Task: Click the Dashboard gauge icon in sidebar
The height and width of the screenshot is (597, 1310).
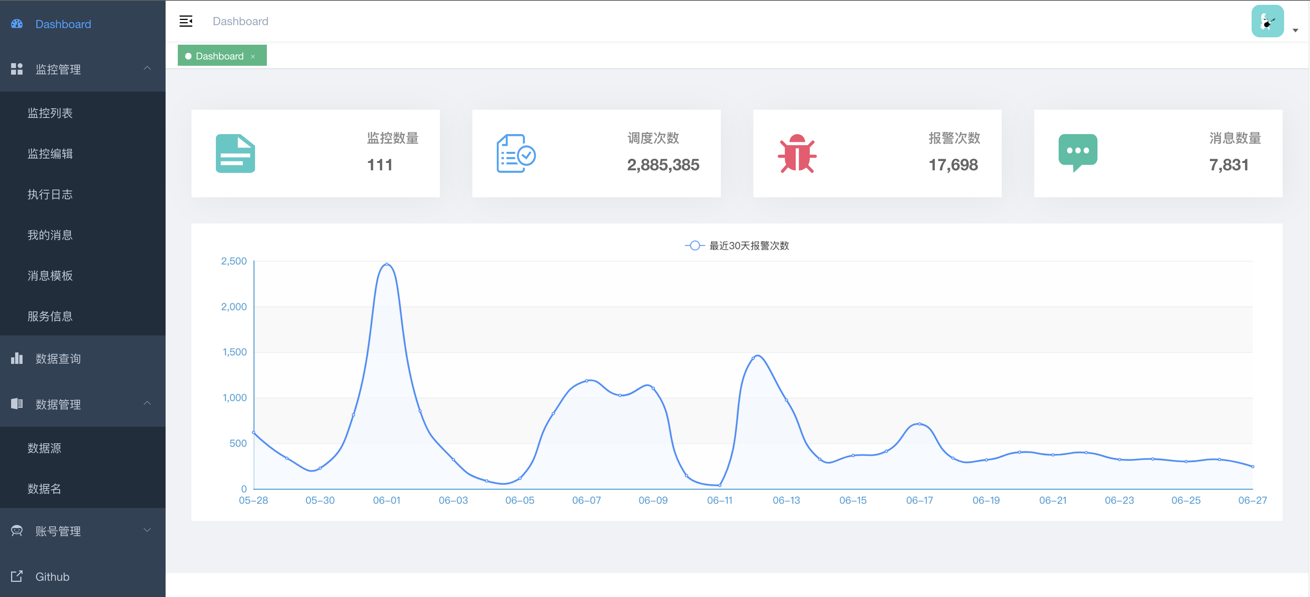Action: pos(17,24)
